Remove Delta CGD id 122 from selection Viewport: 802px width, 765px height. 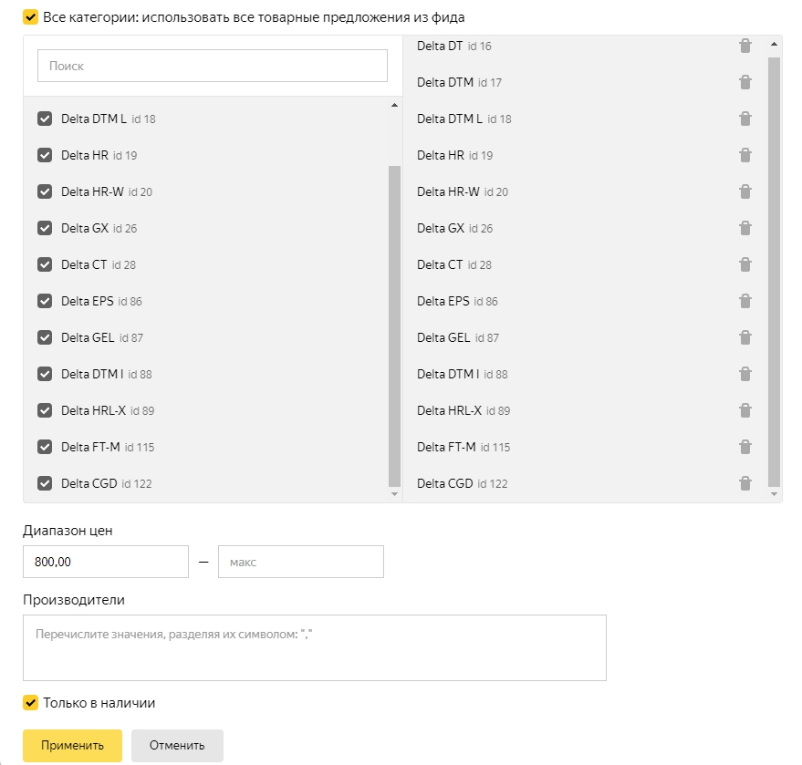point(745,483)
